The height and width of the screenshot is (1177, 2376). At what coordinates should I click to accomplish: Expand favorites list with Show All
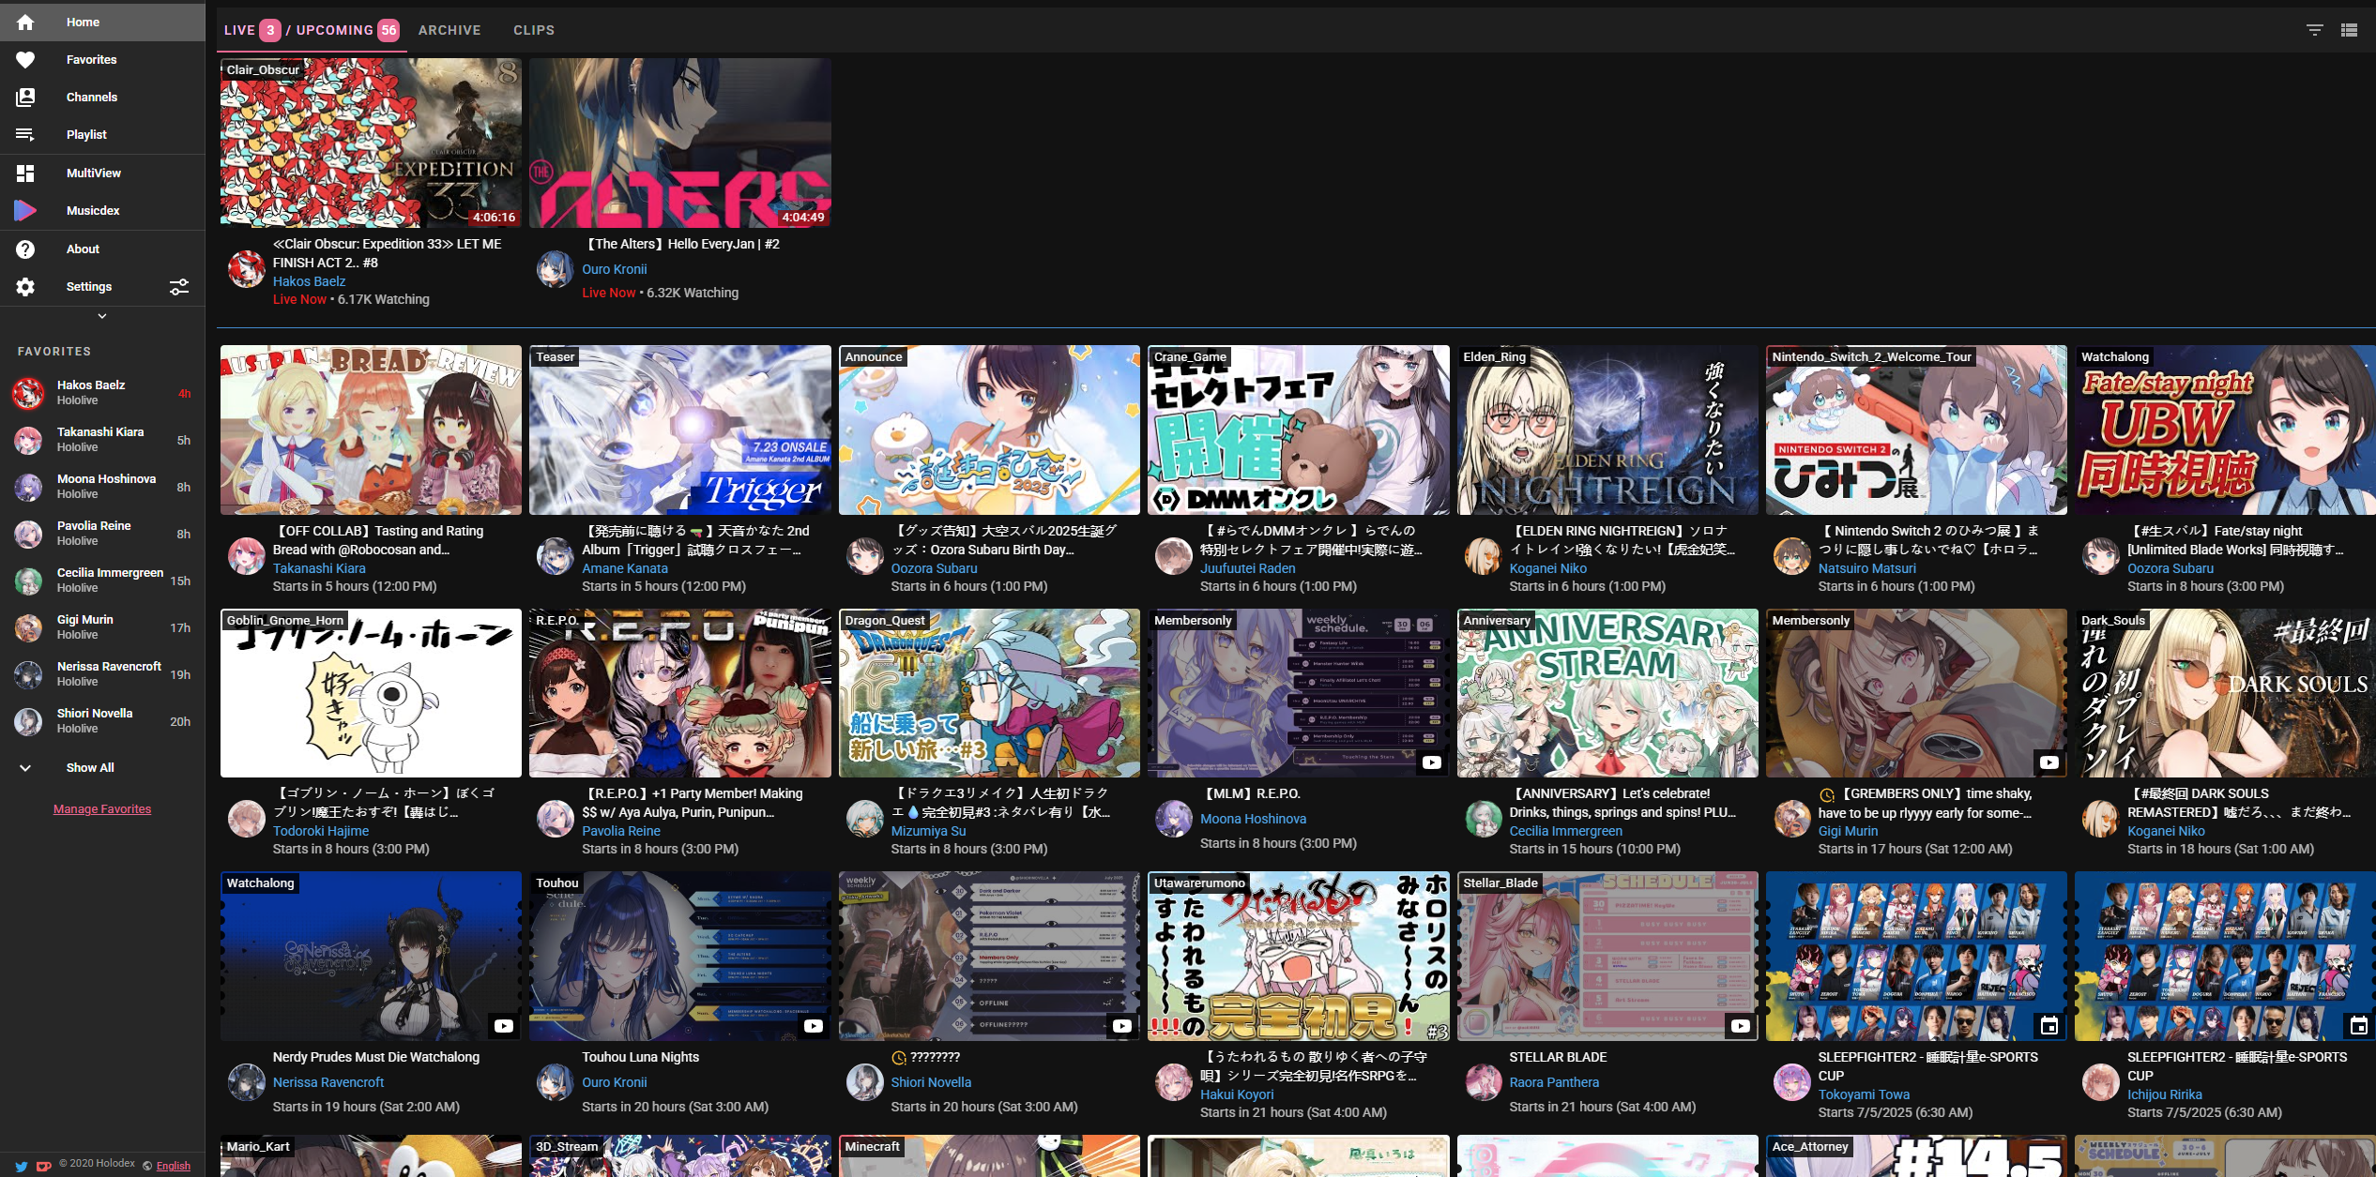(x=102, y=767)
